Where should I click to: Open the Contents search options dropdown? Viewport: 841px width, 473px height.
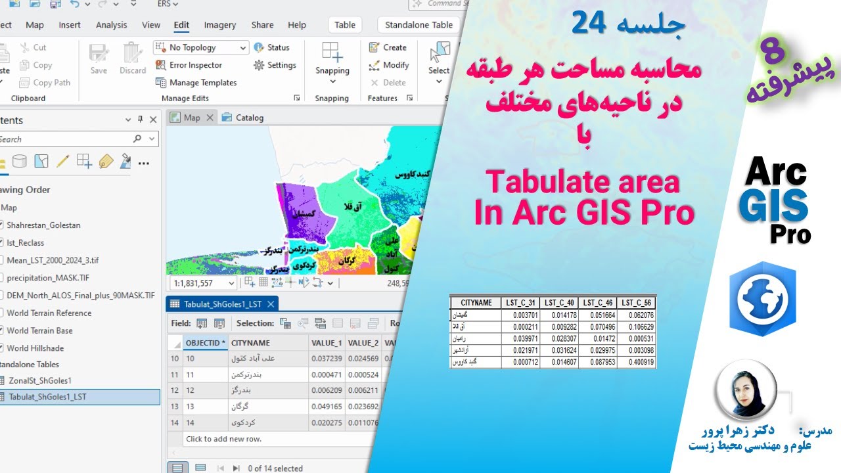tap(152, 139)
